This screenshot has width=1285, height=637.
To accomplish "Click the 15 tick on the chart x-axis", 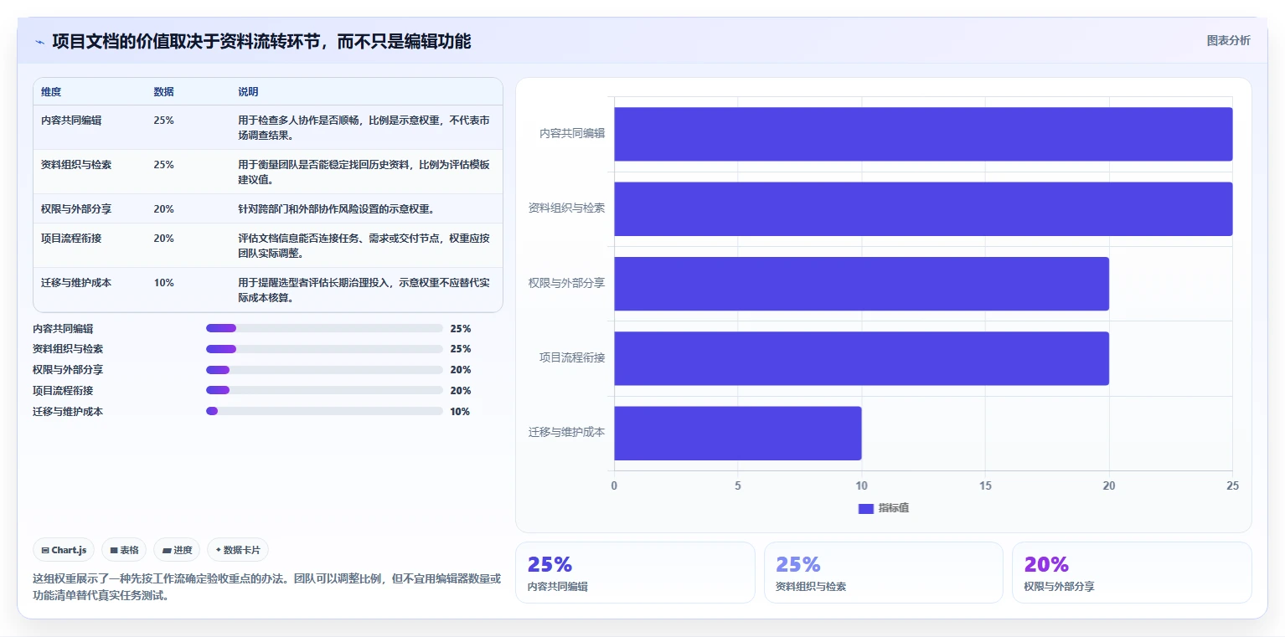I will click(985, 485).
